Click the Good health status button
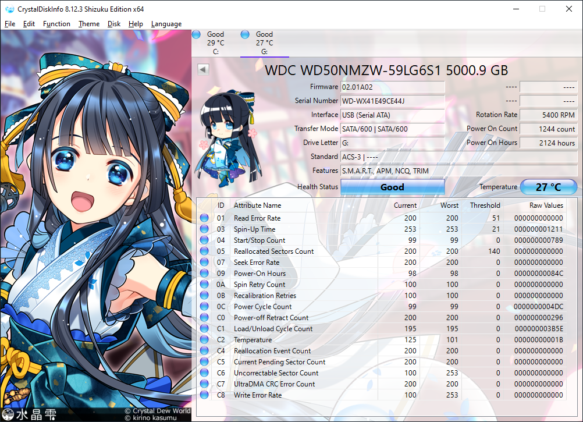Image resolution: width=583 pixels, height=422 pixels. coord(392,187)
